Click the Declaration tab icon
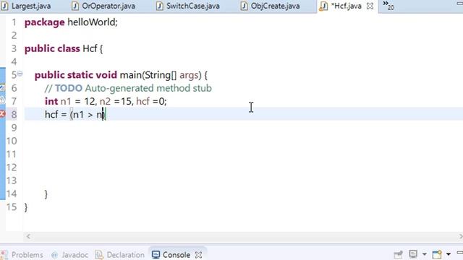 [x=99, y=255]
